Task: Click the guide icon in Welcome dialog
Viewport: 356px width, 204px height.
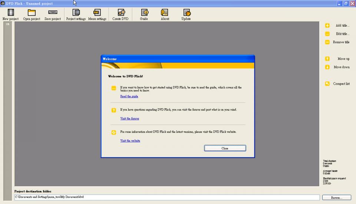Action: [114, 88]
